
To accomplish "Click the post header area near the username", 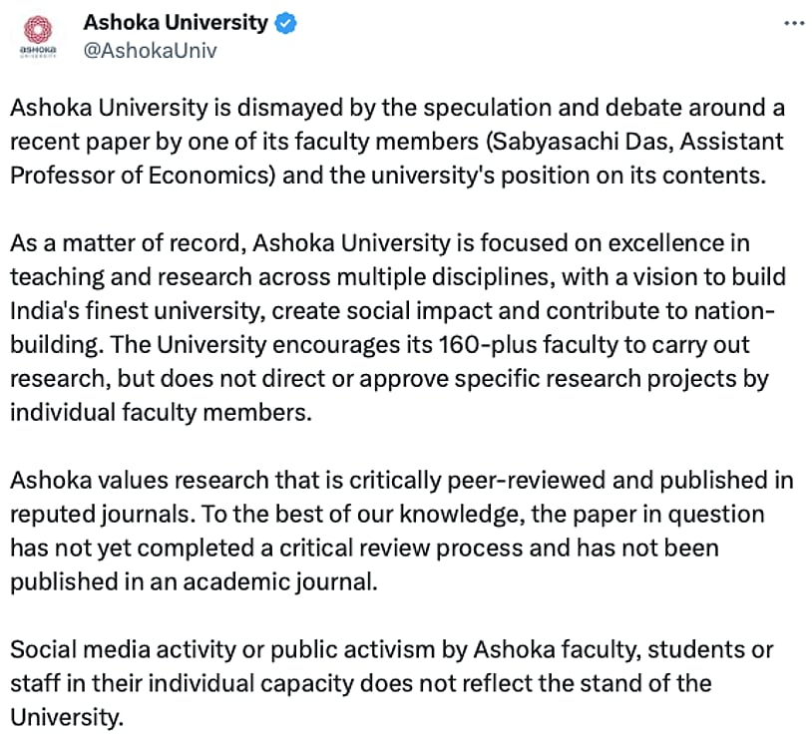I will [176, 36].
